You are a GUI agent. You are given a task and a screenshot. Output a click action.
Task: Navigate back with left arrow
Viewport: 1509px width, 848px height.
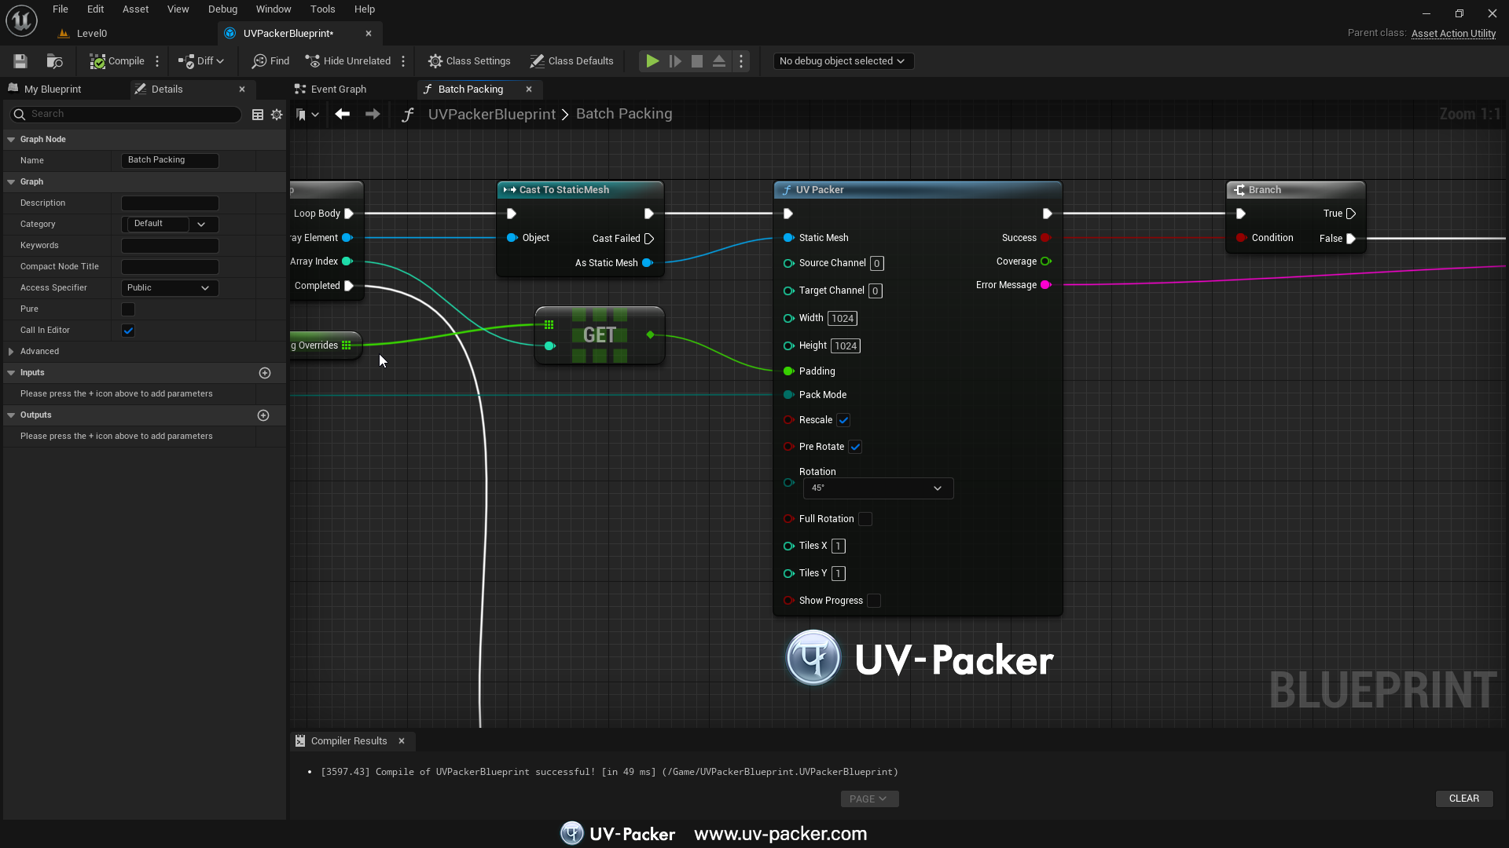343,115
